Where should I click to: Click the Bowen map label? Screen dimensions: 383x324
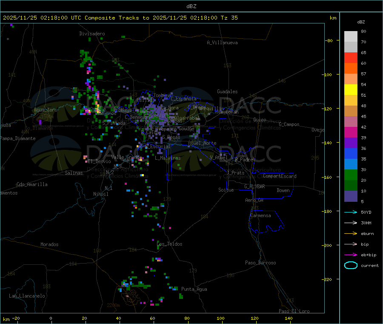[x=283, y=190]
